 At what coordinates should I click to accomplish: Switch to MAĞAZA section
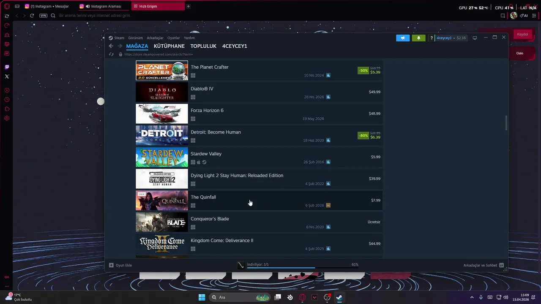tap(137, 46)
